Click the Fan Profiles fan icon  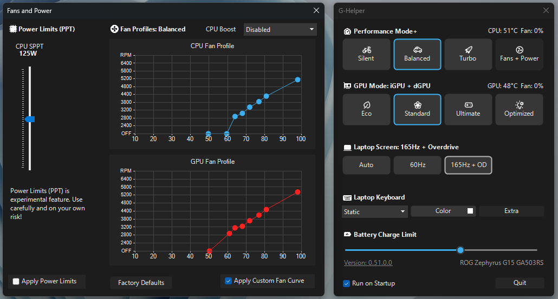(x=114, y=29)
